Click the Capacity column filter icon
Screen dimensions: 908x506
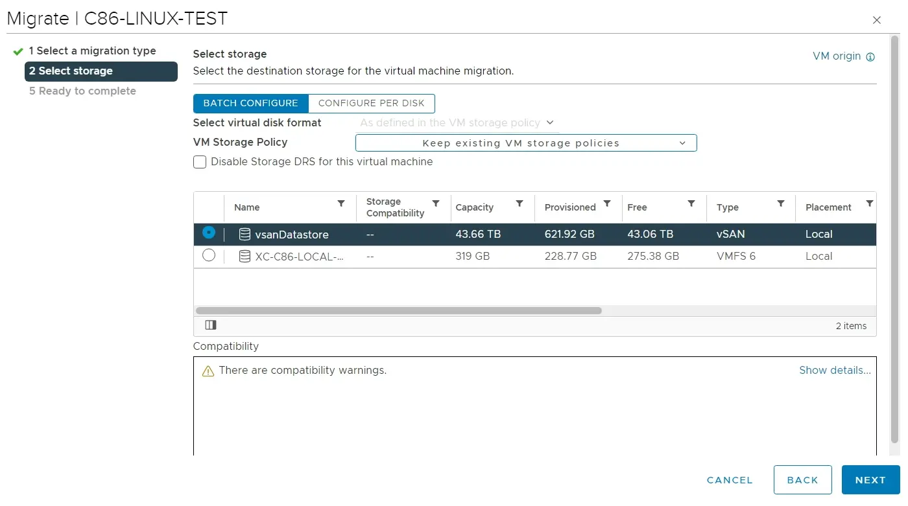coord(520,203)
